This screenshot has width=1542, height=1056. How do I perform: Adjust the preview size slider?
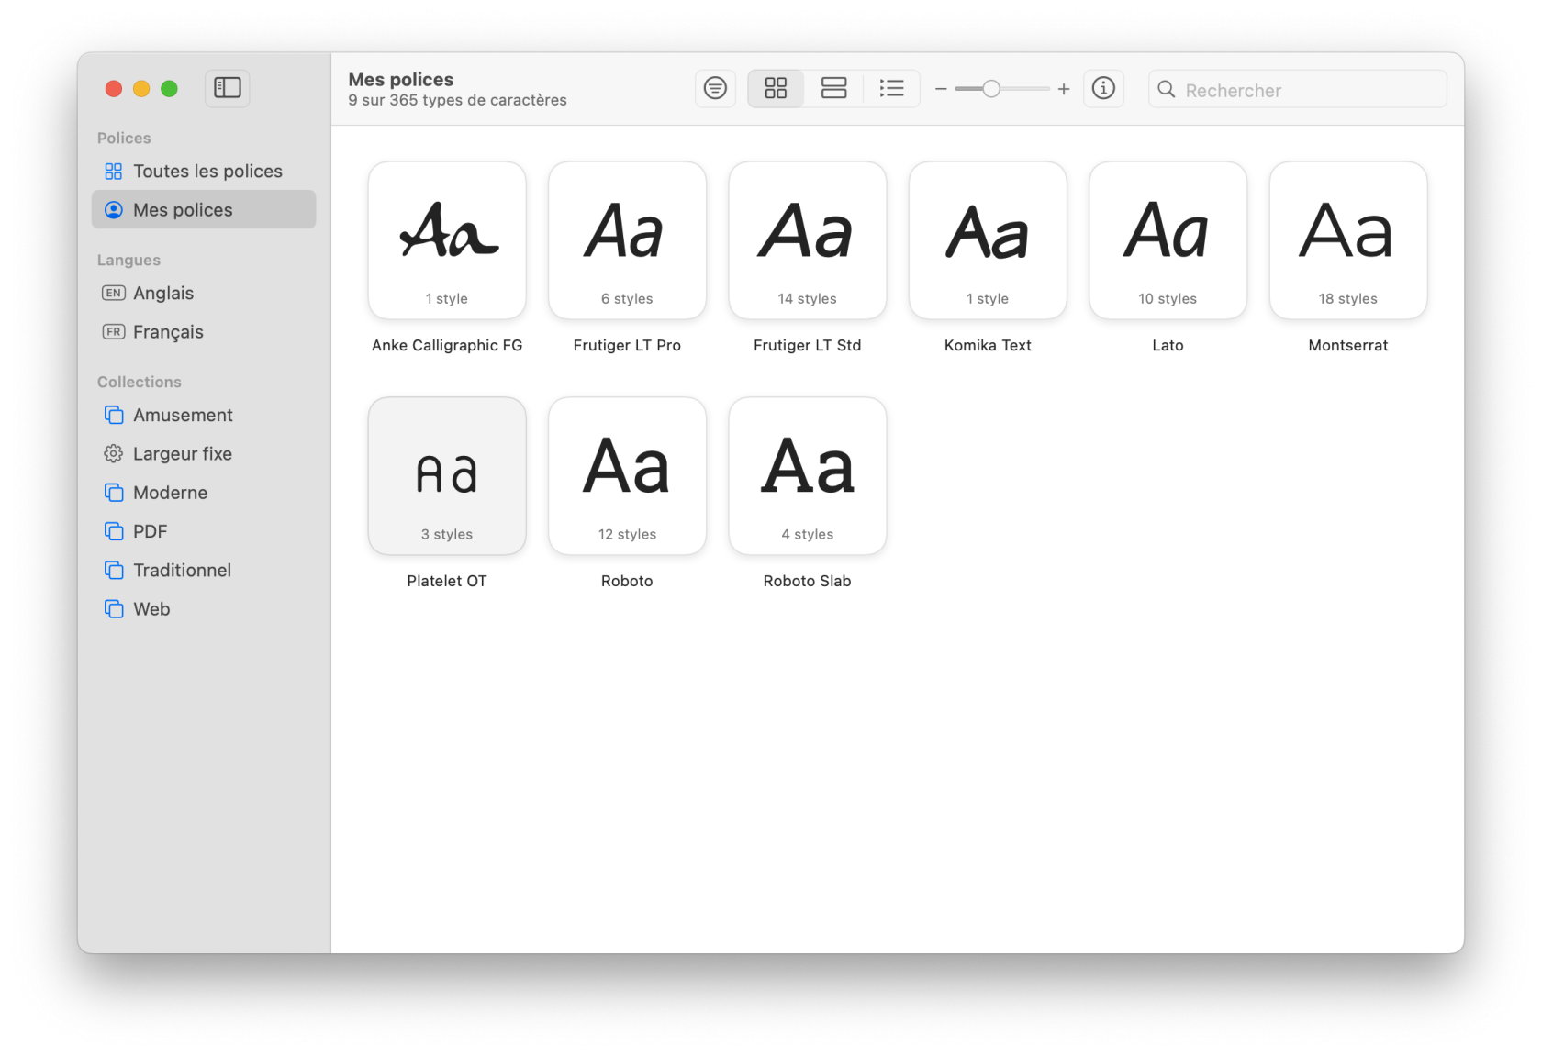click(x=991, y=89)
